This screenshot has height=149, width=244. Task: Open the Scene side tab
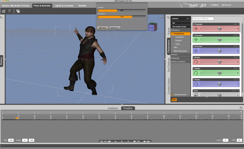click(x=169, y=31)
